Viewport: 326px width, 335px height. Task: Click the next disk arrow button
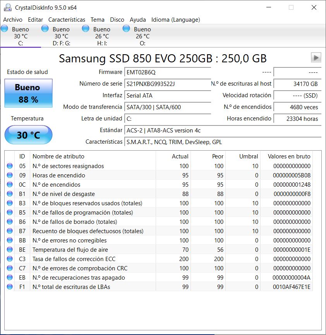click(x=316, y=58)
